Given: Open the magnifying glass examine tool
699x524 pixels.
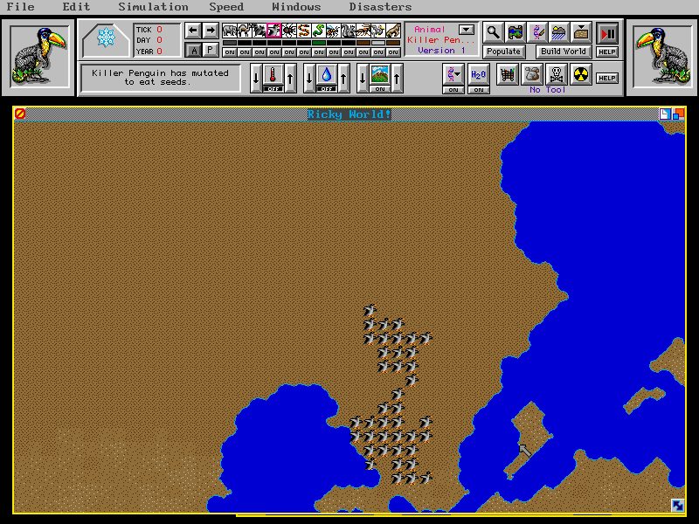Looking at the screenshot, I should 493,32.
